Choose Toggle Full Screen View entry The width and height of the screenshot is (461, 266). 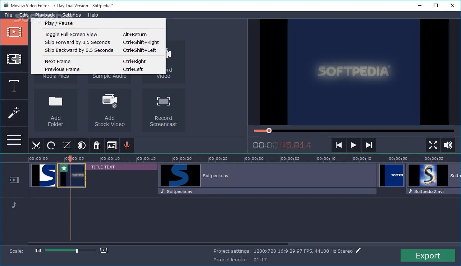coord(98,34)
